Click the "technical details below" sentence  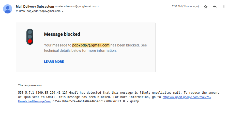80,51
